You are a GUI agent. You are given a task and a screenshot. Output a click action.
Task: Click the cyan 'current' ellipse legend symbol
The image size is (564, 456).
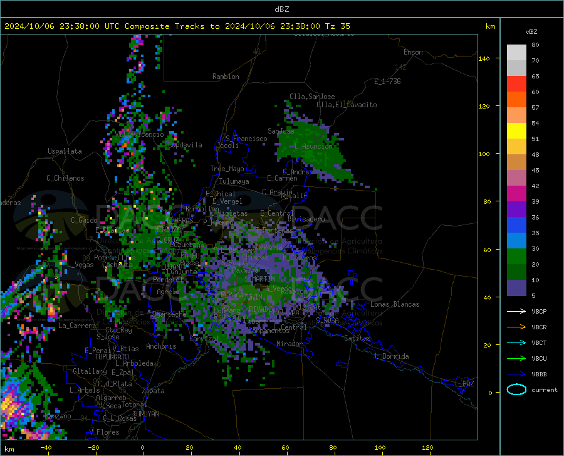tap(516, 390)
